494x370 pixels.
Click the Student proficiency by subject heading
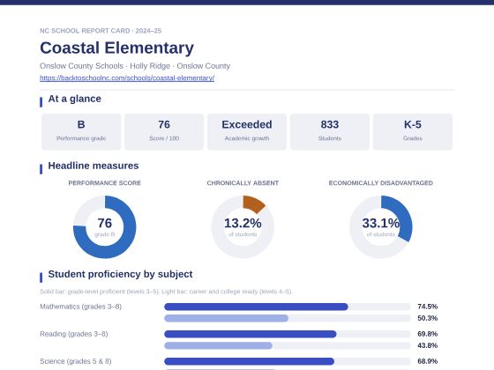pos(120,274)
